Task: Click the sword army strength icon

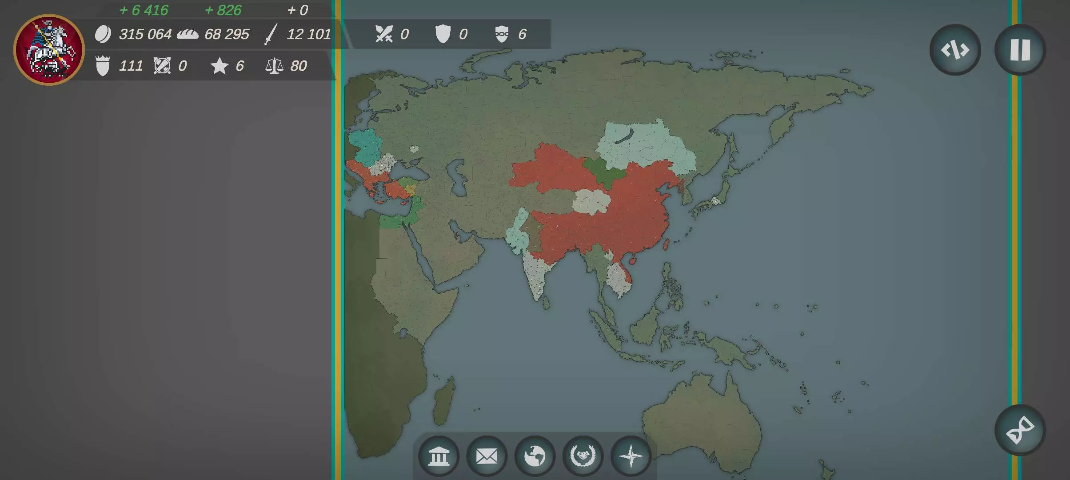Action: point(270,34)
